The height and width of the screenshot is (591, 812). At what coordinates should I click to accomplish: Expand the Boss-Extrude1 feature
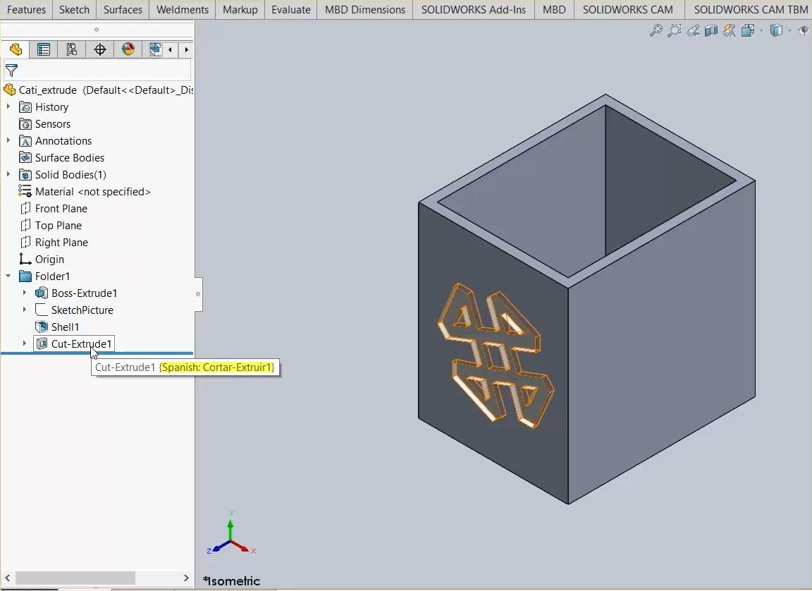point(25,293)
